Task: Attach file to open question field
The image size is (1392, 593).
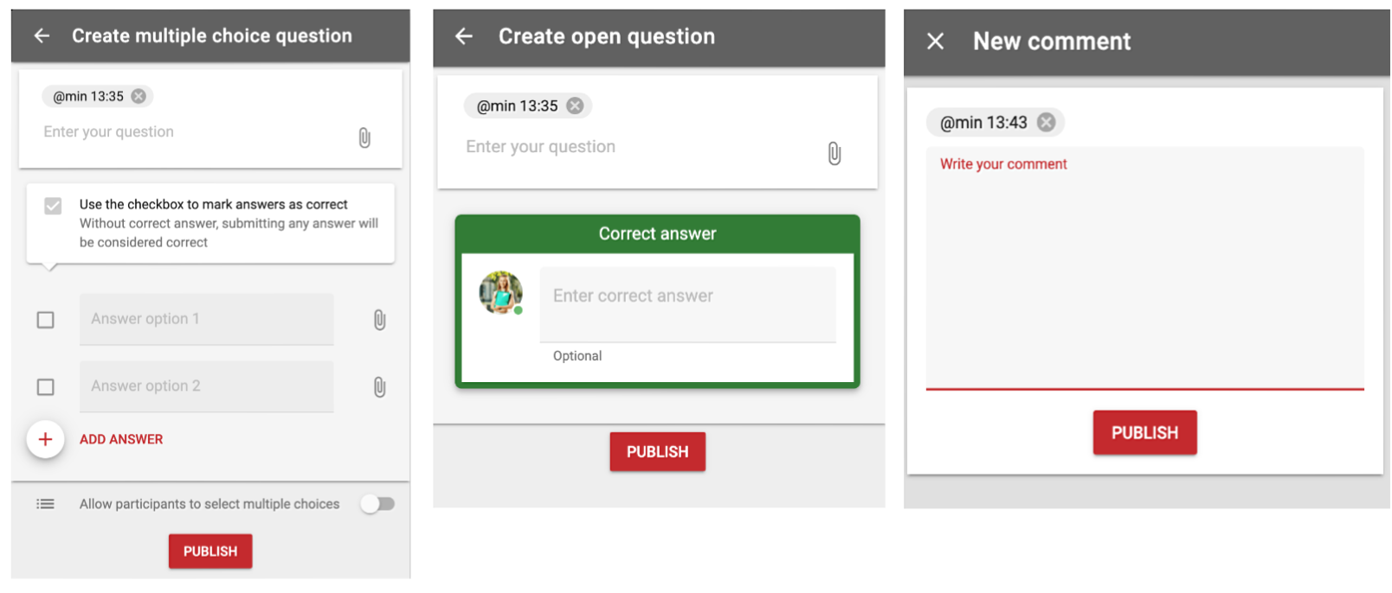Action: [x=834, y=154]
